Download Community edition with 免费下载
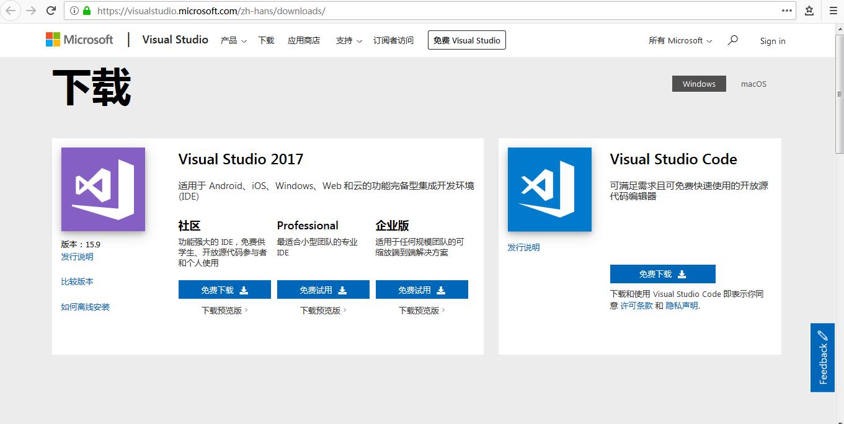844x424 pixels. [x=224, y=289]
